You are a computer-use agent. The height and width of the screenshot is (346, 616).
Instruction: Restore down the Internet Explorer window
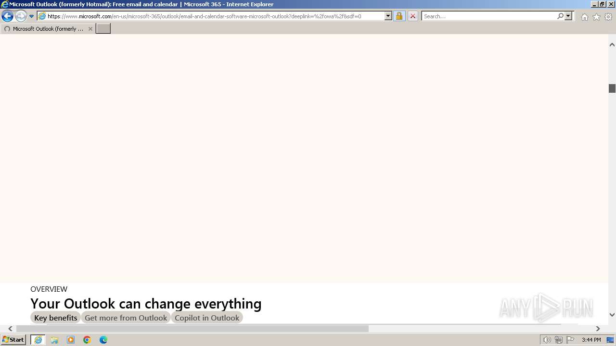click(x=602, y=4)
